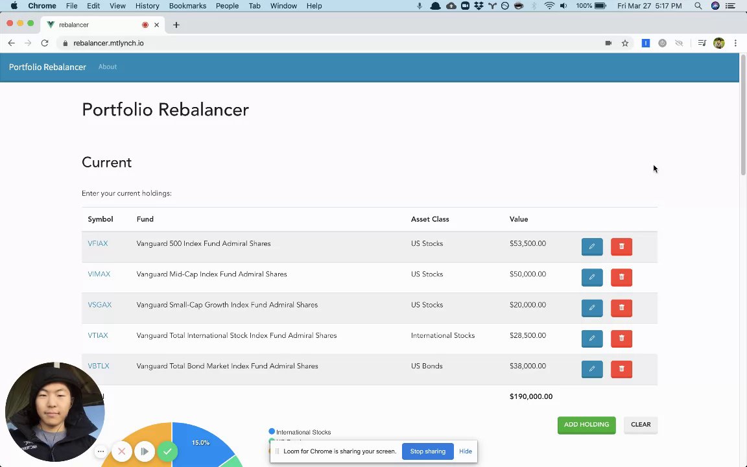Click the ADD HOLDING button
Viewport: 747px width, 467px height.
586,425
